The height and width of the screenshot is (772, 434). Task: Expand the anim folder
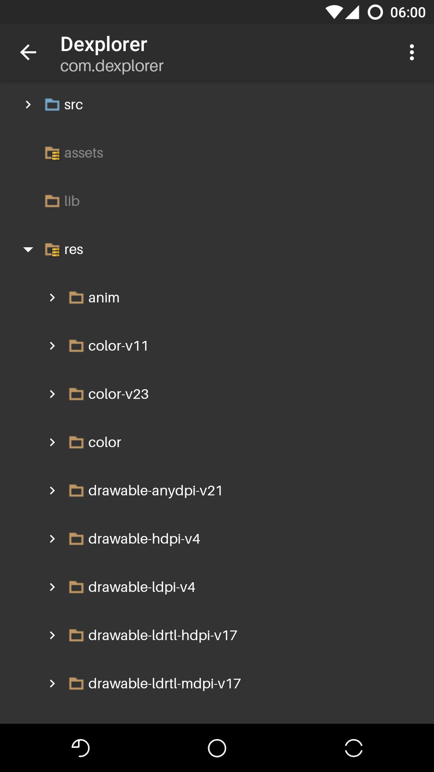(x=52, y=298)
